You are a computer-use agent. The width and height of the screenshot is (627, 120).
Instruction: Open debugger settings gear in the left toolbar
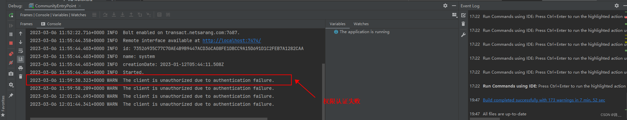pos(11,85)
